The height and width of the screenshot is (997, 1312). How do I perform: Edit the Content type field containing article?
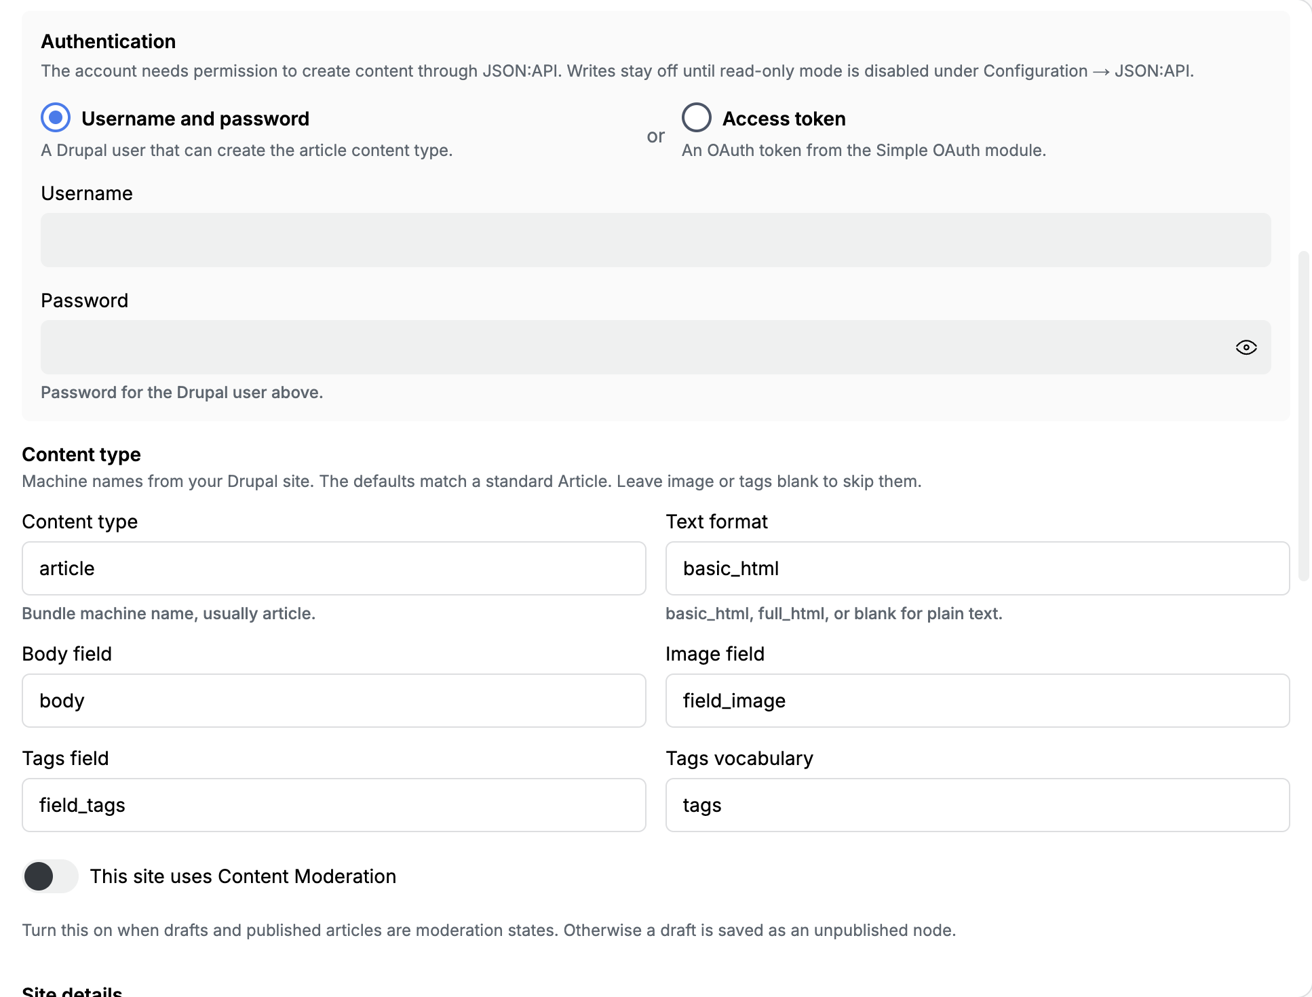click(x=334, y=568)
